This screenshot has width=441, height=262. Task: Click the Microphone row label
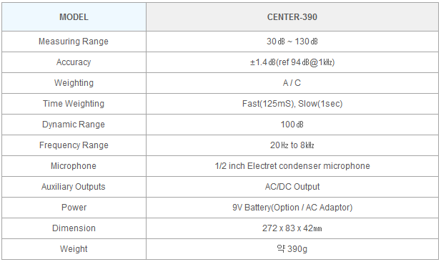pyautogui.click(x=74, y=165)
